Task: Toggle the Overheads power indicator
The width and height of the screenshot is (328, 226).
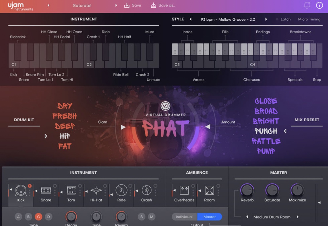Action: pos(193,186)
